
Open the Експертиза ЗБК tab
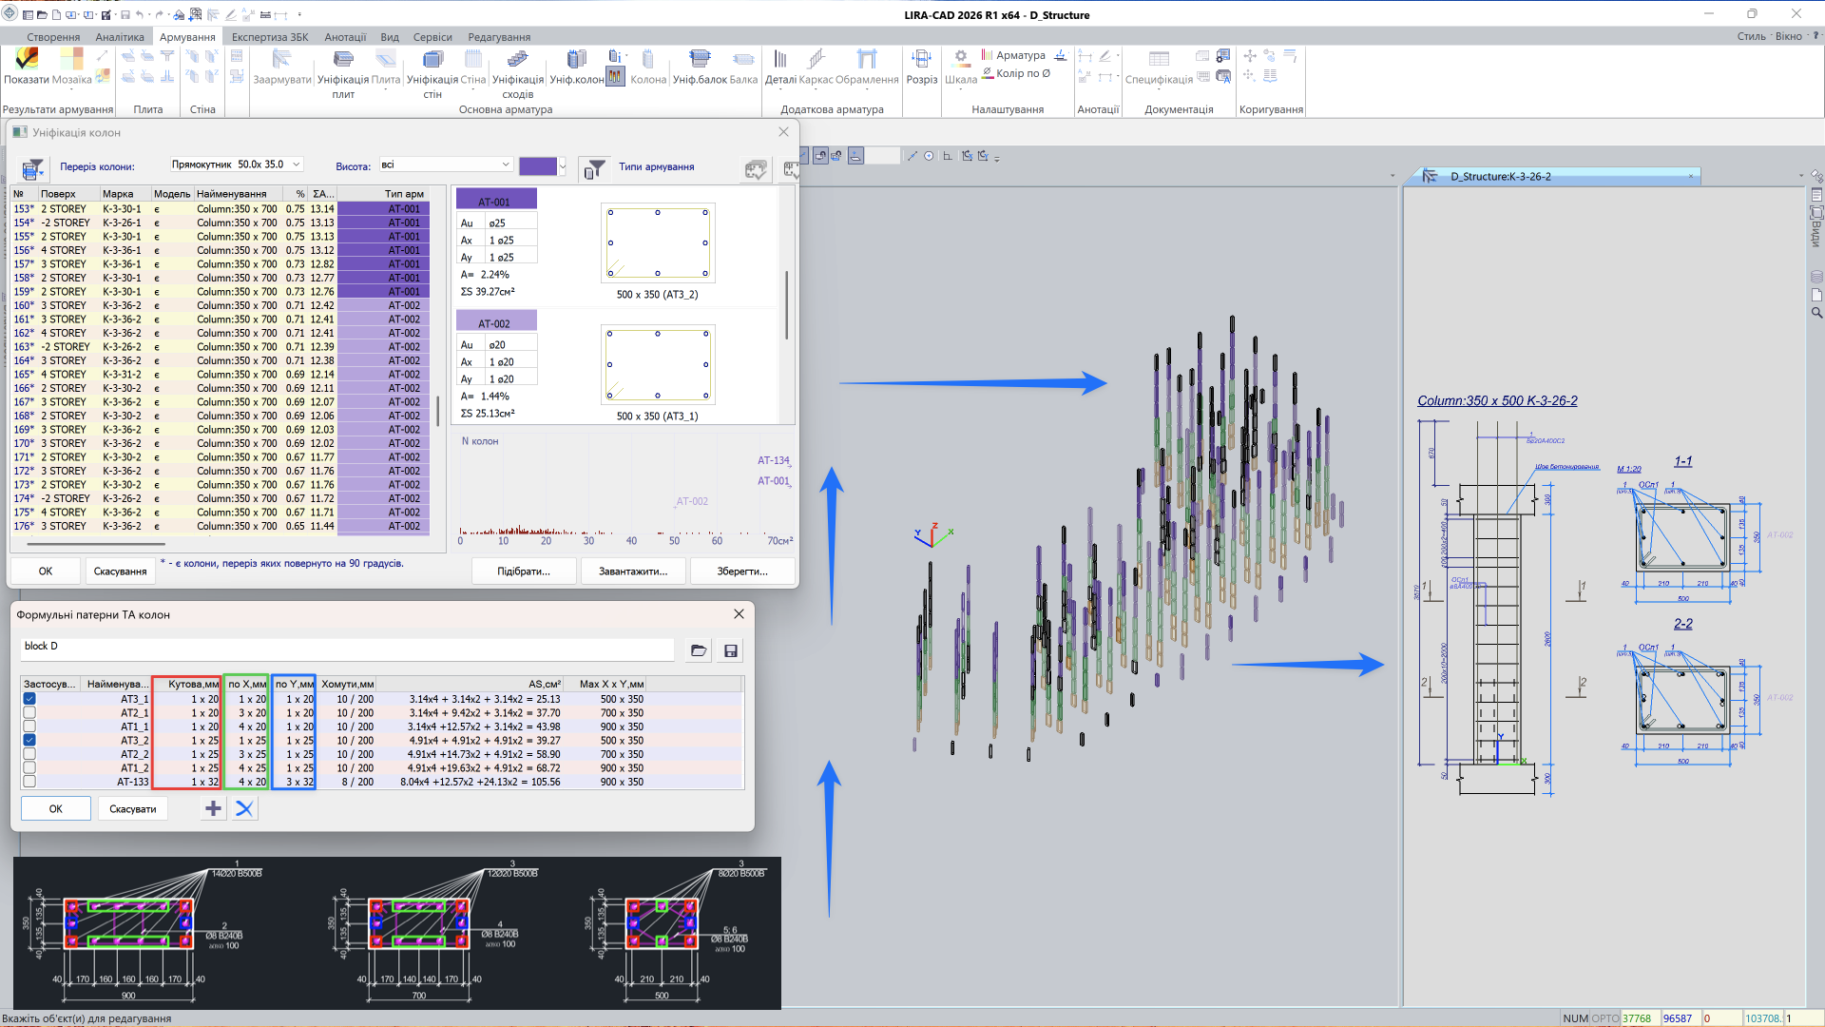point(270,37)
